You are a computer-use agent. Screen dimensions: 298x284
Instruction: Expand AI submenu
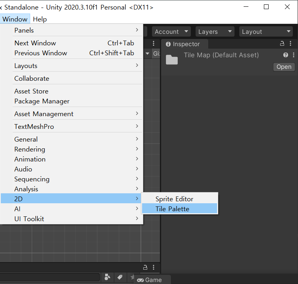71,209
